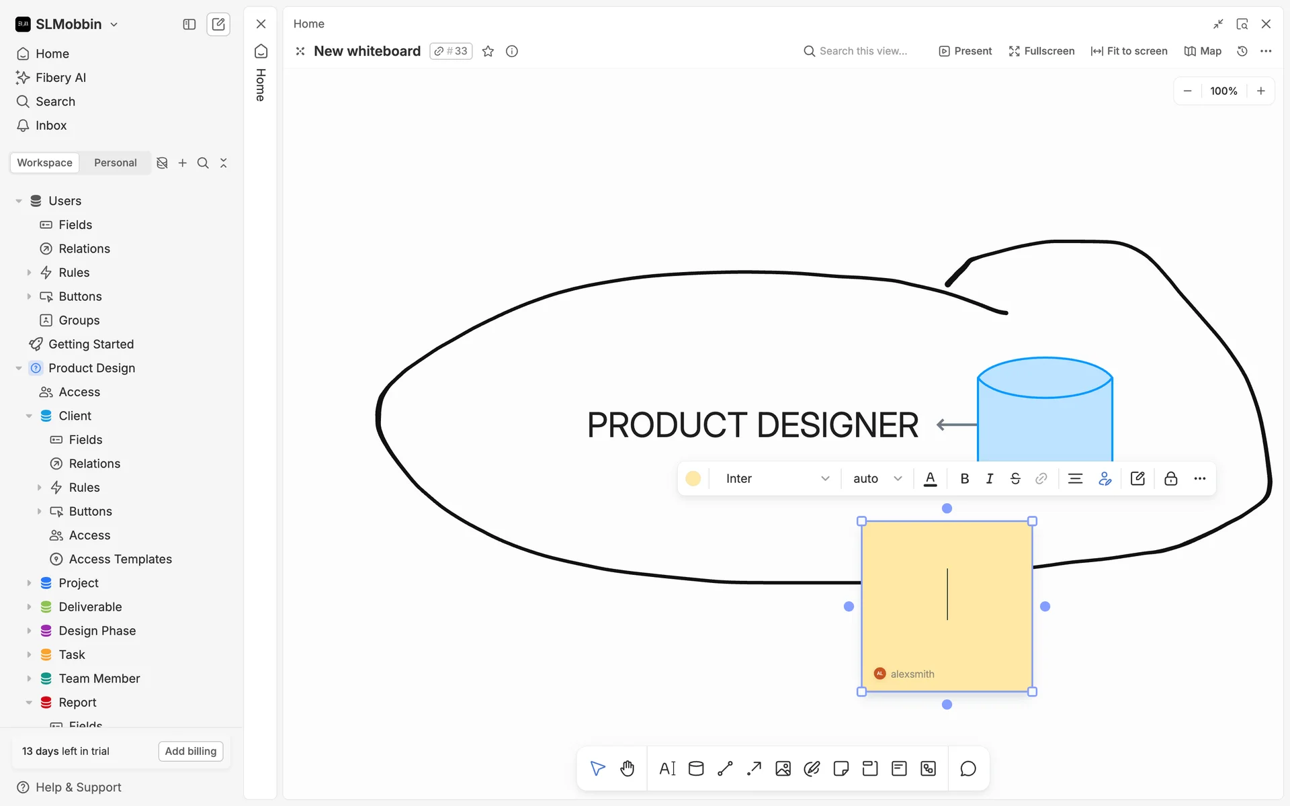This screenshot has width=1290, height=806.
Task: Click the Search this view field
Action: coord(863,51)
